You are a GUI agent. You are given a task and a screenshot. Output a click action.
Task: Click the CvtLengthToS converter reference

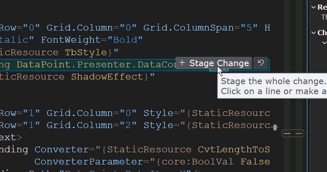tap(234, 150)
